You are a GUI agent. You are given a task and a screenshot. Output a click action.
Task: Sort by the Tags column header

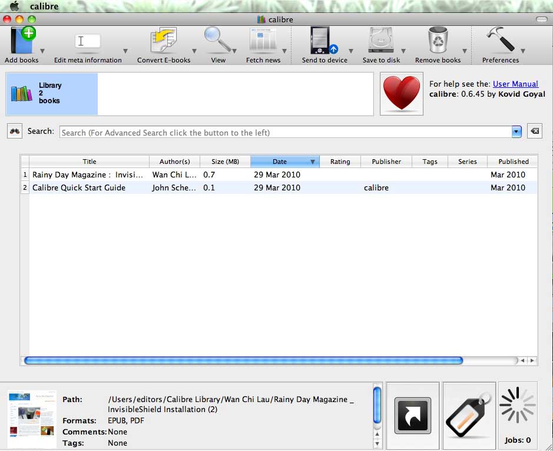tap(429, 162)
